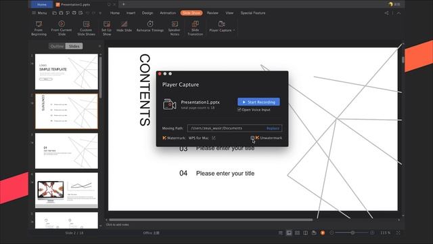Open Set Up Show settings
This screenshot has width=433, height=244.
tap(107, 28)
